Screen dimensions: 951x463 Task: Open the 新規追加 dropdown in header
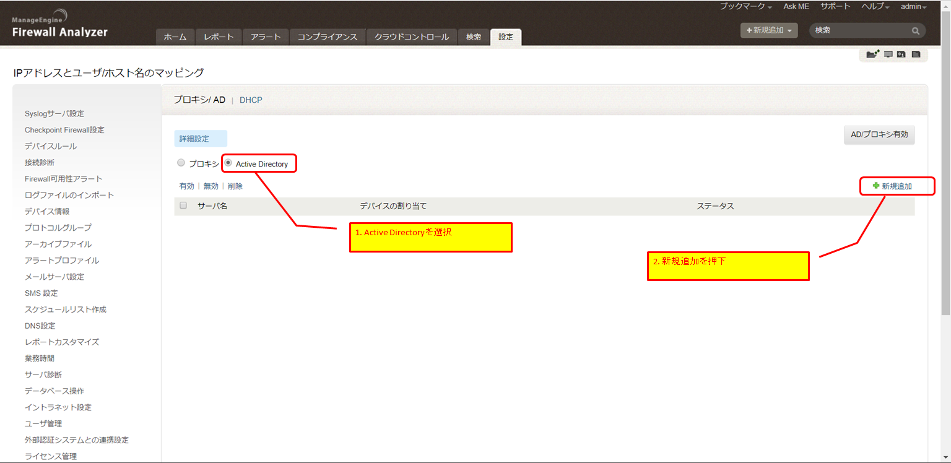pyautogui.click(x=769, y=30)
